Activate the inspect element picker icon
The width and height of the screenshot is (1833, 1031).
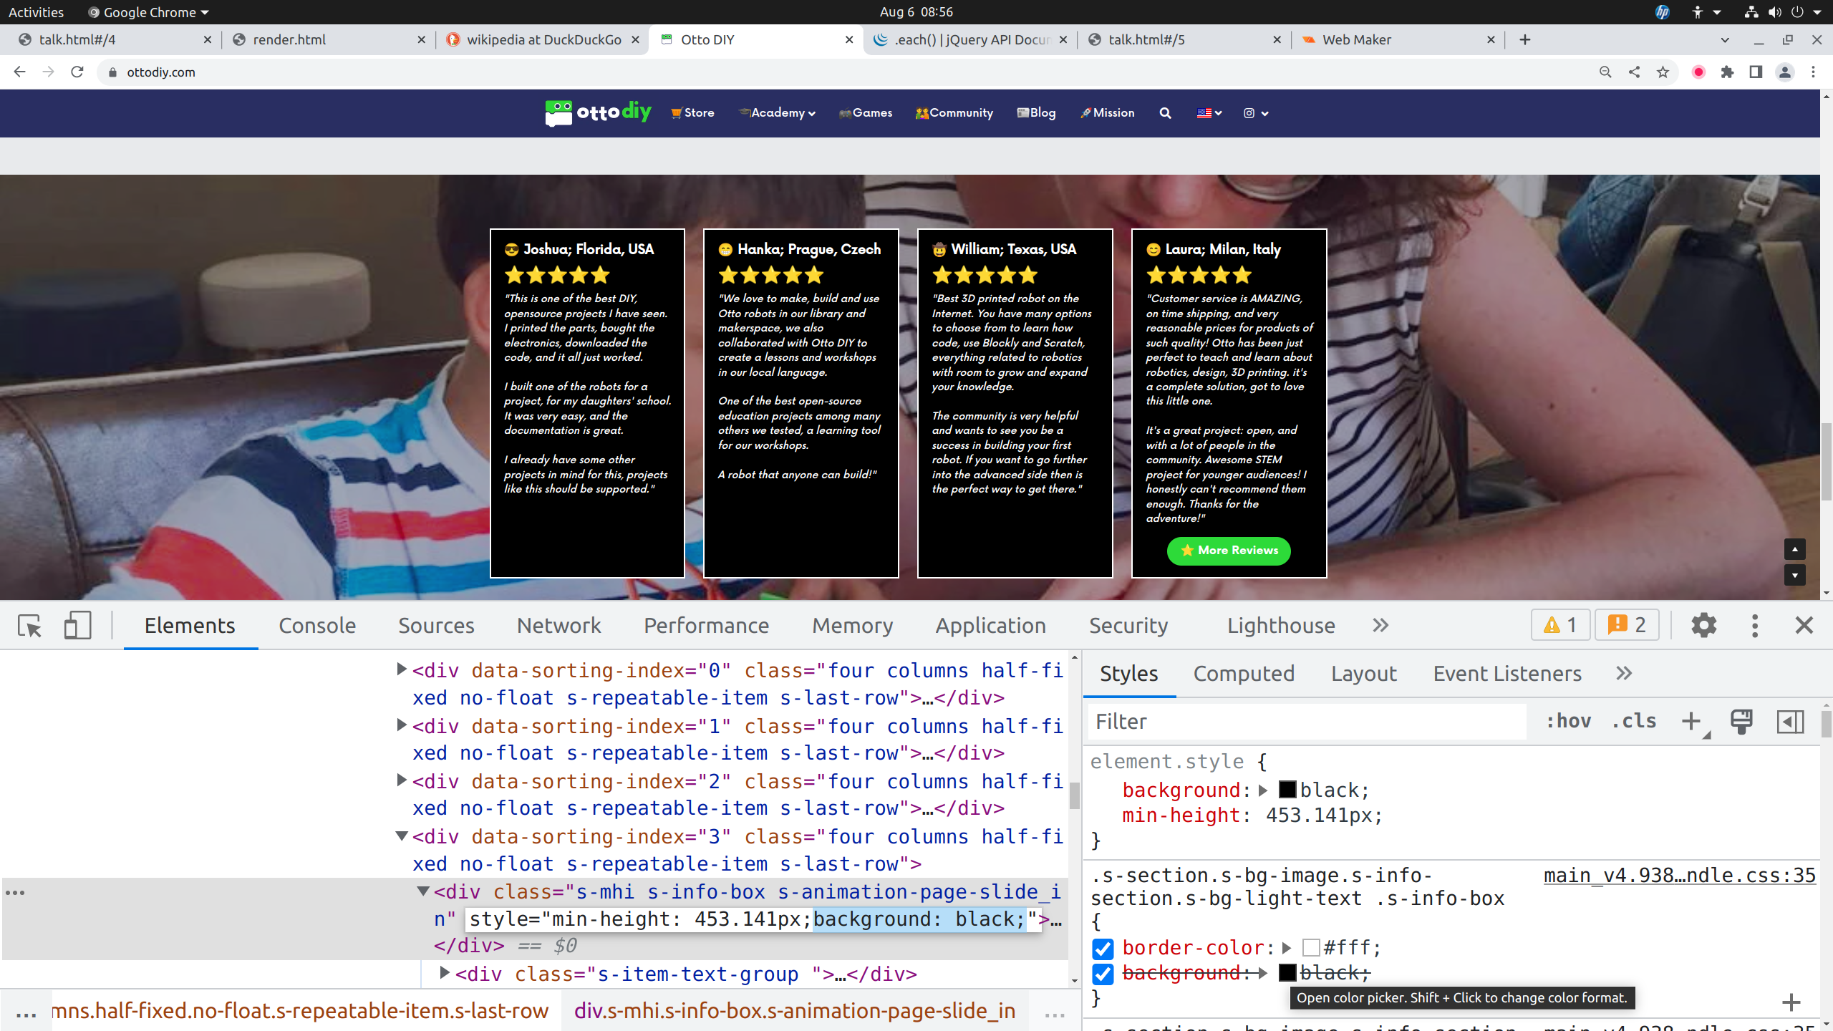(x=30, y=626)
